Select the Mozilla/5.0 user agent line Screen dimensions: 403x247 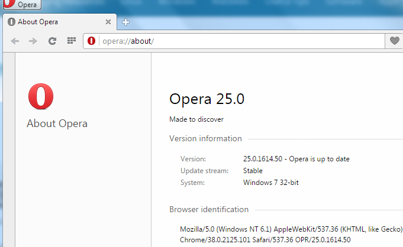click(291, 229)
